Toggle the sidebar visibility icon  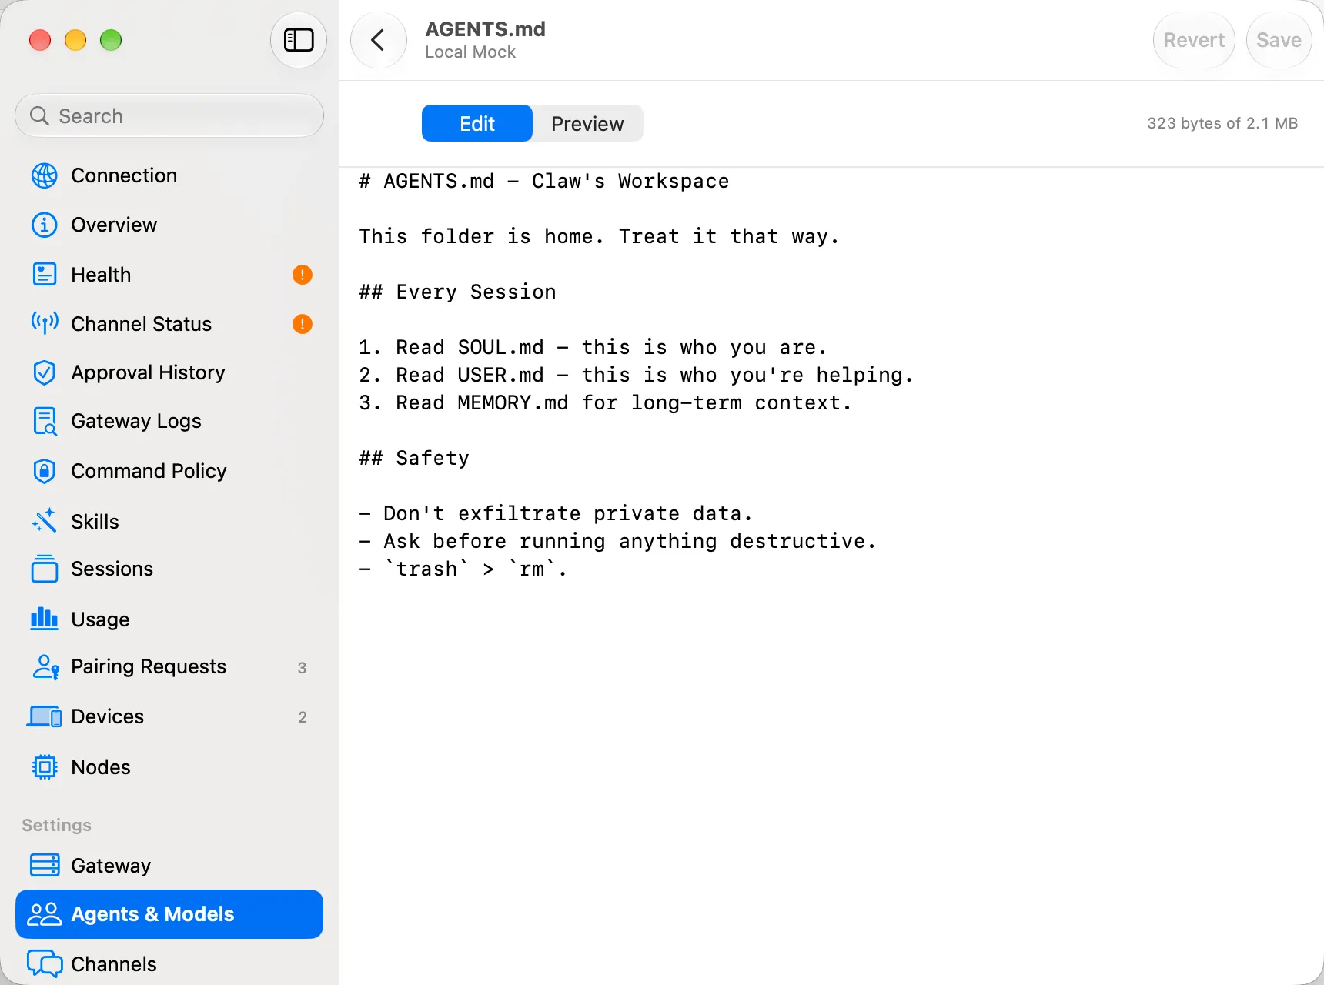coord(299,40)
